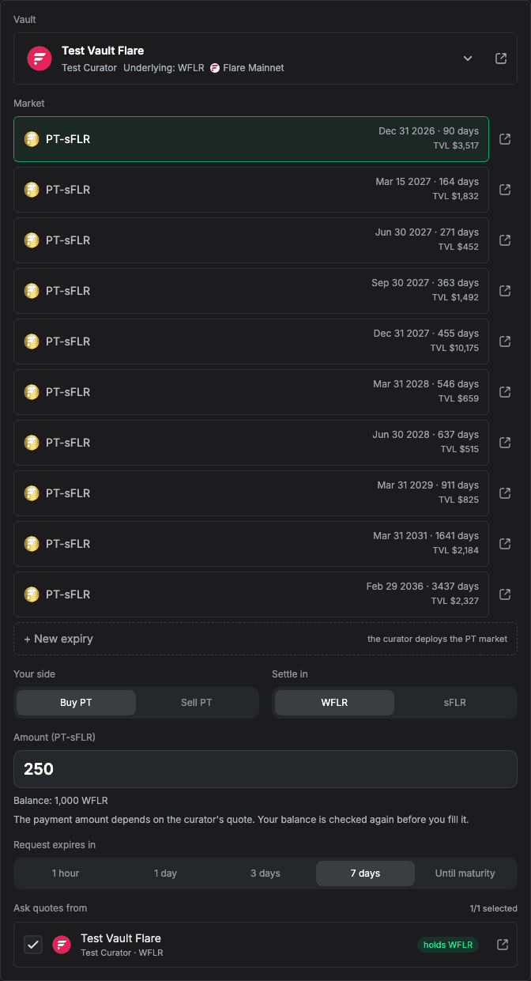Select market expiring Mar 15 2027

tap(251, 190)
